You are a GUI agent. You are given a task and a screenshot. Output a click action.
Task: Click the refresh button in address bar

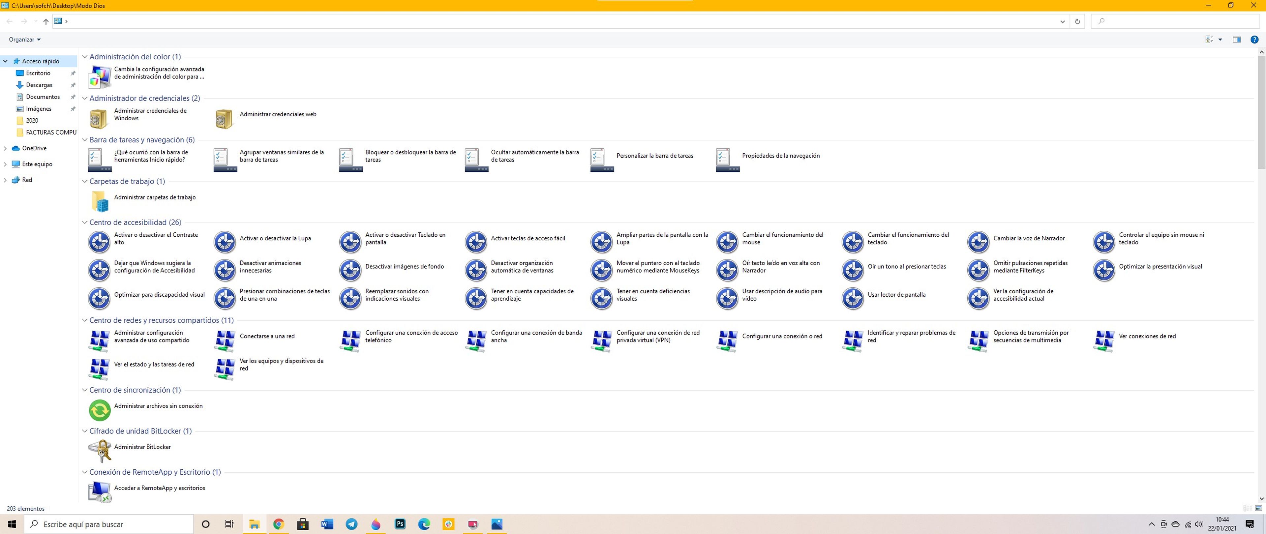point(1077,21)
